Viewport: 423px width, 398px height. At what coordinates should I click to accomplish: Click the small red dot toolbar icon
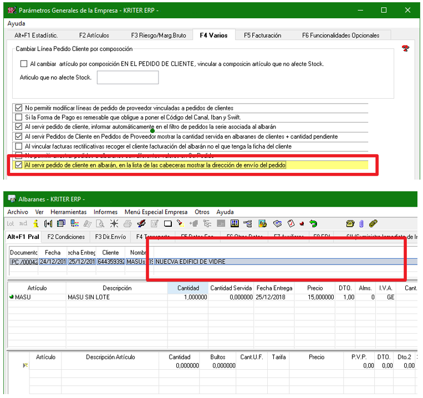(302, 223)
